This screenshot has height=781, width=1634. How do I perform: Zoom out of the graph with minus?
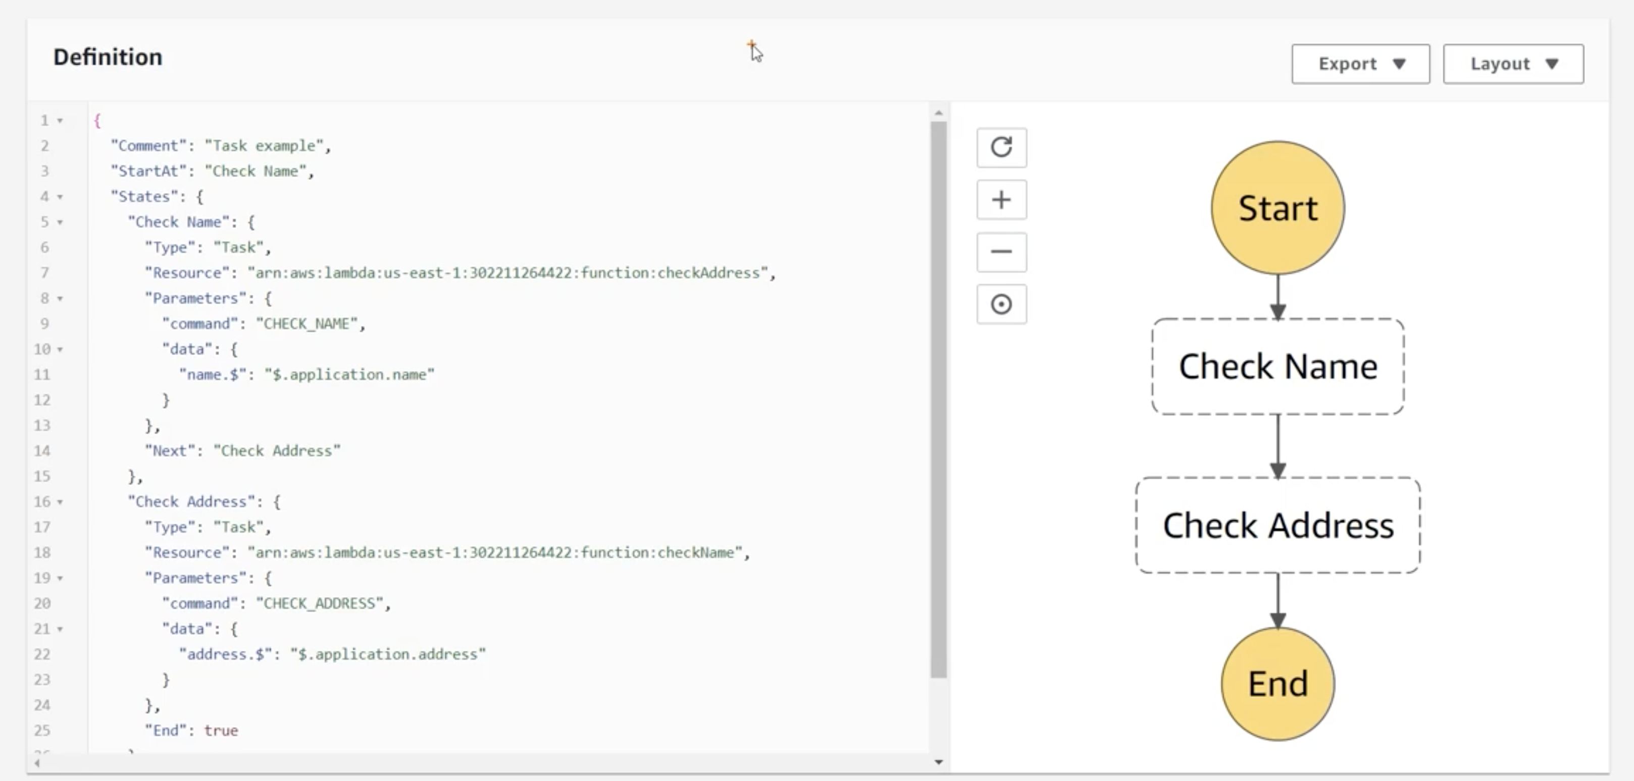pyautogui.click(x=1002, y=252)
